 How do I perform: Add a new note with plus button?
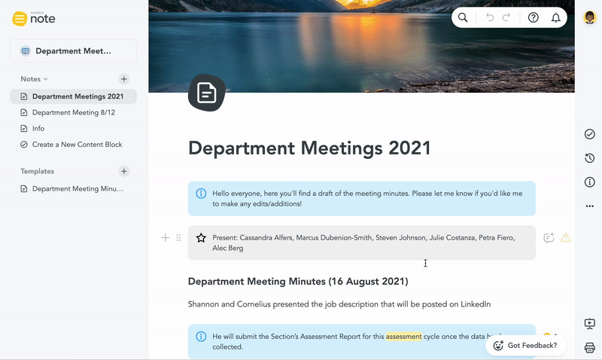click(x=123, y=79)
